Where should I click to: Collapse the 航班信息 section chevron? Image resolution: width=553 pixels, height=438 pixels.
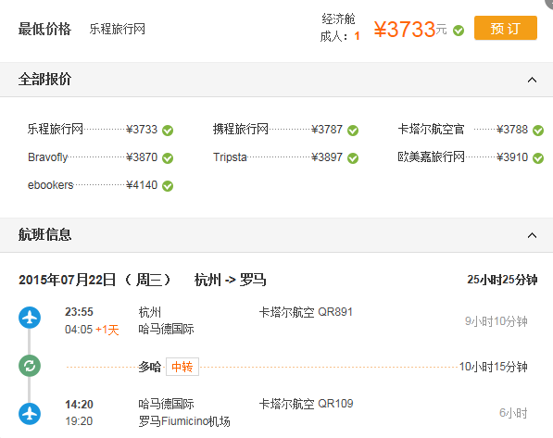tap(532, 235)
